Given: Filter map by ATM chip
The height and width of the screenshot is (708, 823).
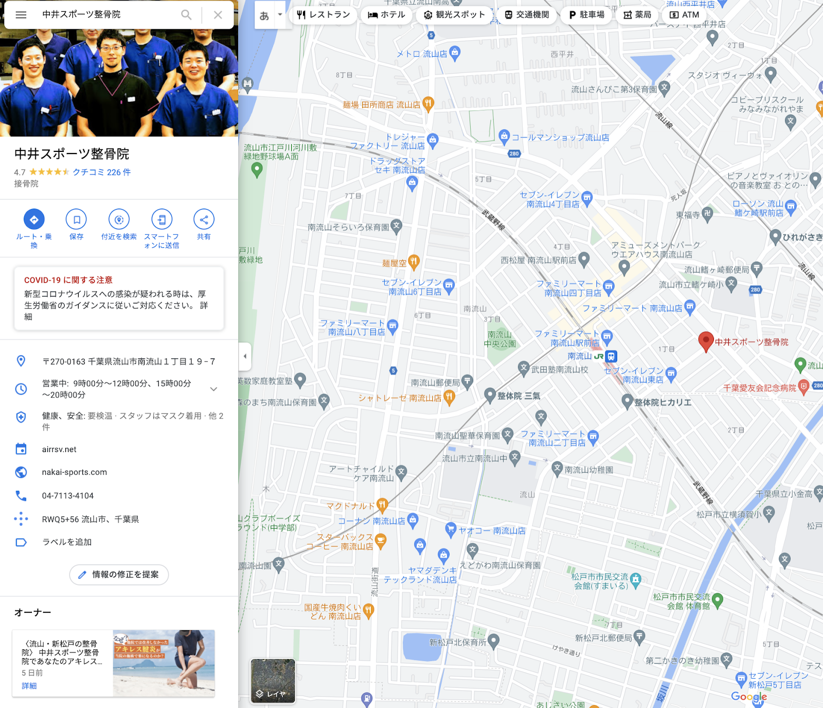Looking at the screenshot, I should [x=684, y=15].
